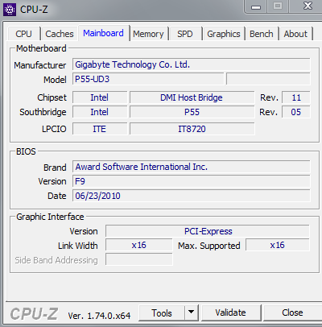
Task: Switch to the Caches tab
Action: tap(60, 34)
